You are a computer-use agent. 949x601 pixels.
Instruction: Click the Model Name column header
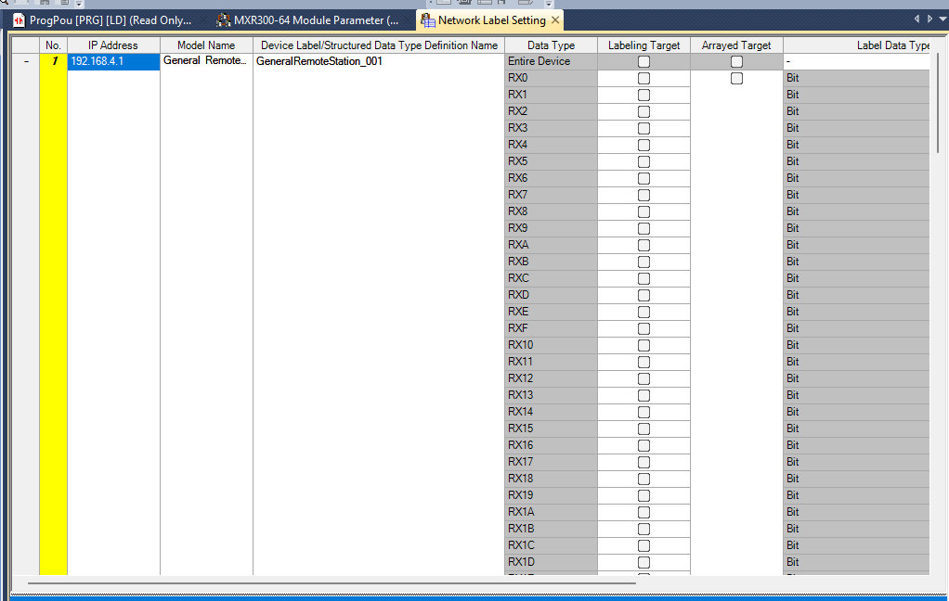206,45
